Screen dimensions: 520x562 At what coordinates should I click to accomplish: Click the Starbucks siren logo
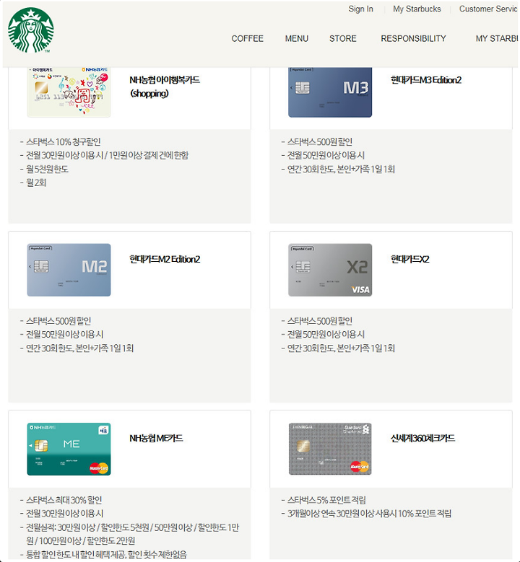(31, 30)
